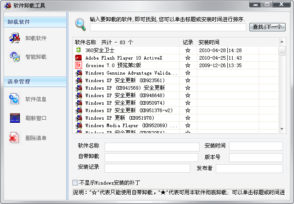Click the 记录 column header
Viewport: 294px width, 204px height.
click(188, 42)
